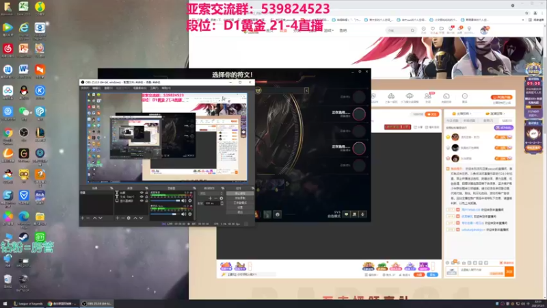Open mic/Aux settings gear in OBS mixer

coord(190,214)
